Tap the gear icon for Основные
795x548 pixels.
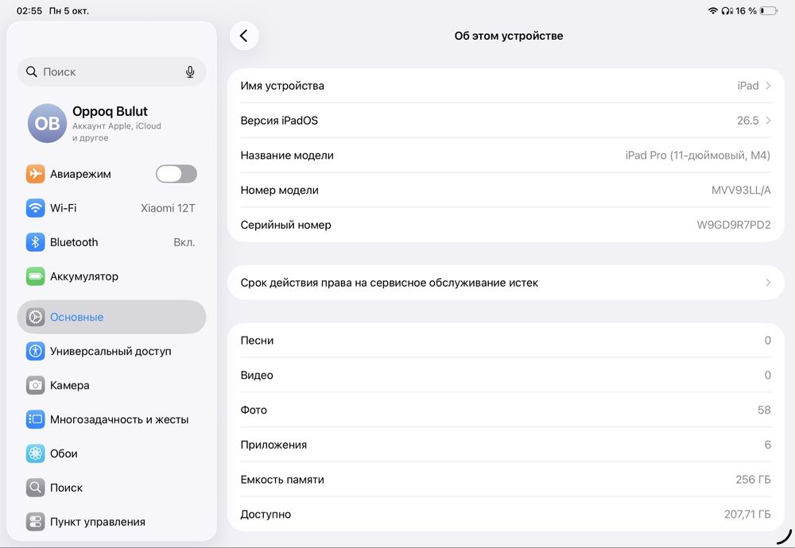point(35,317)
